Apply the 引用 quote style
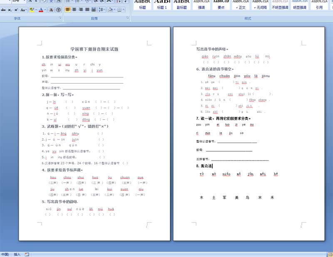This screenshot has height=257, width=333. [x=319, y=5]
